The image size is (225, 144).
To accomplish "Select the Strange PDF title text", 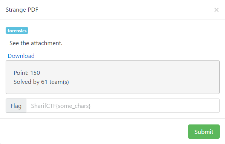I will 22,10.
